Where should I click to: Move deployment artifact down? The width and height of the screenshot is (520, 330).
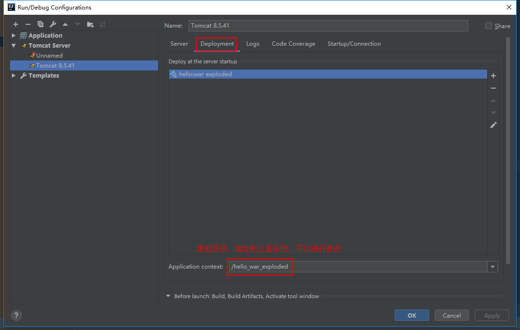point(493,113)
